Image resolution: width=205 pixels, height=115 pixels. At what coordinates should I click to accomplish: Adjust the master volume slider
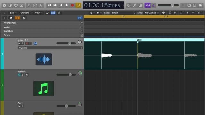pyautogui.click(x=168, y=5)
